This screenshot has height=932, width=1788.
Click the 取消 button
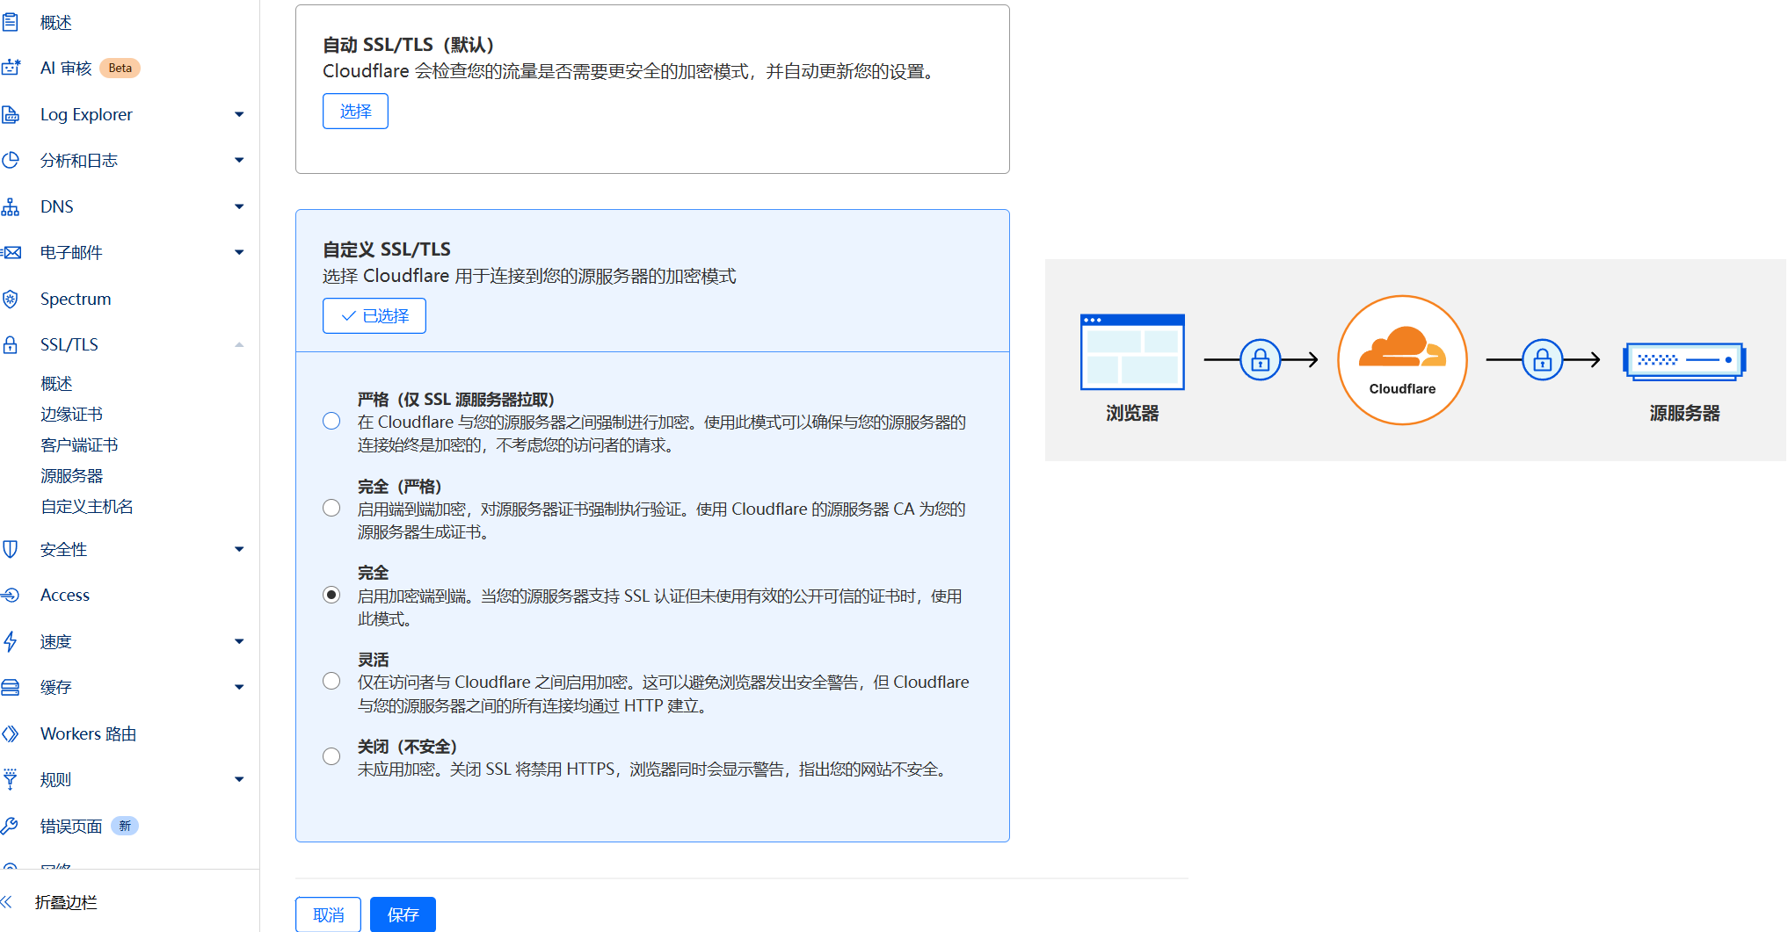[x=329, y=914]
